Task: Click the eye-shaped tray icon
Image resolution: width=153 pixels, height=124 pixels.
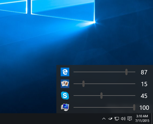Action: click(110, 119)
